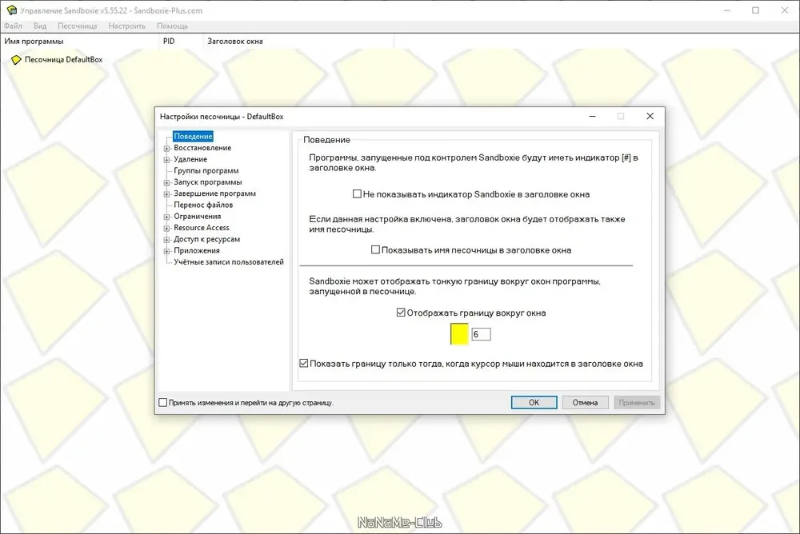Viewport: 800px width, 534px height.
Task: Open the Песочница menu
Action: click(x=77, y=26)
